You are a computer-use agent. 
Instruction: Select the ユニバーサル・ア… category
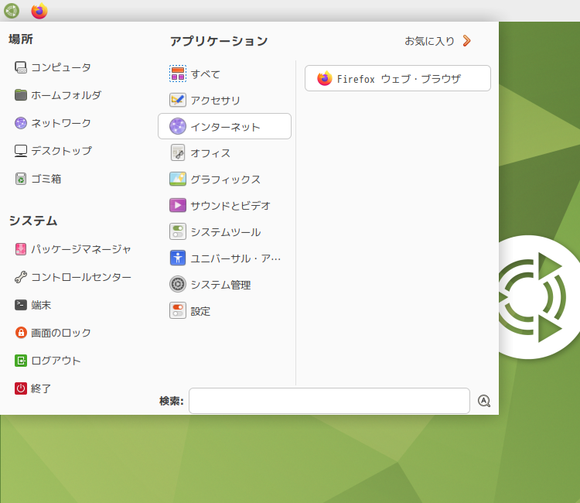224,258
